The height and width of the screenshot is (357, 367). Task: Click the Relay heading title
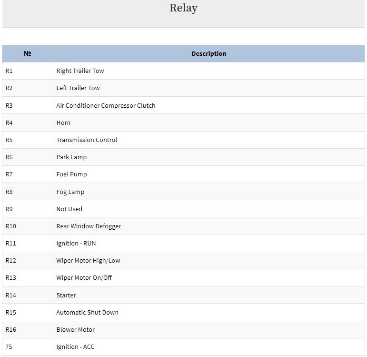(x=183, y=8)
